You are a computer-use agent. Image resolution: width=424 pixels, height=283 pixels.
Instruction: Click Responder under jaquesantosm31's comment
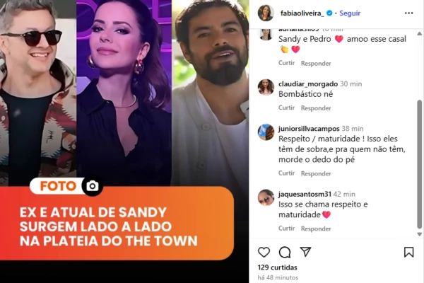click(316, 229)
